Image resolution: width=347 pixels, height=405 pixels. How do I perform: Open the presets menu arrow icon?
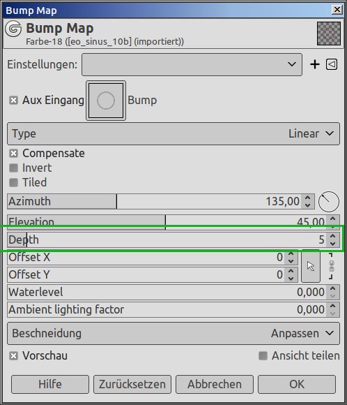pyautogui.click(x=332, y=64)
